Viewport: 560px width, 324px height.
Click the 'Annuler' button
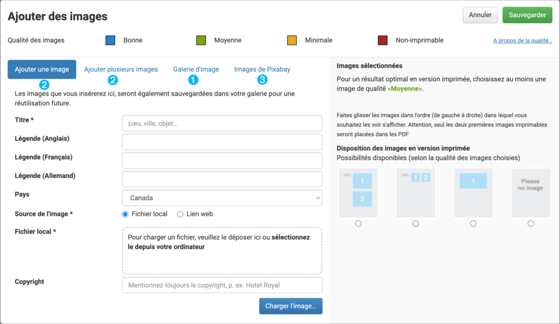pos(480,15)
